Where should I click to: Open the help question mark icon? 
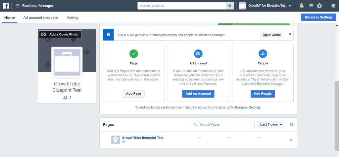click(333, 6)
